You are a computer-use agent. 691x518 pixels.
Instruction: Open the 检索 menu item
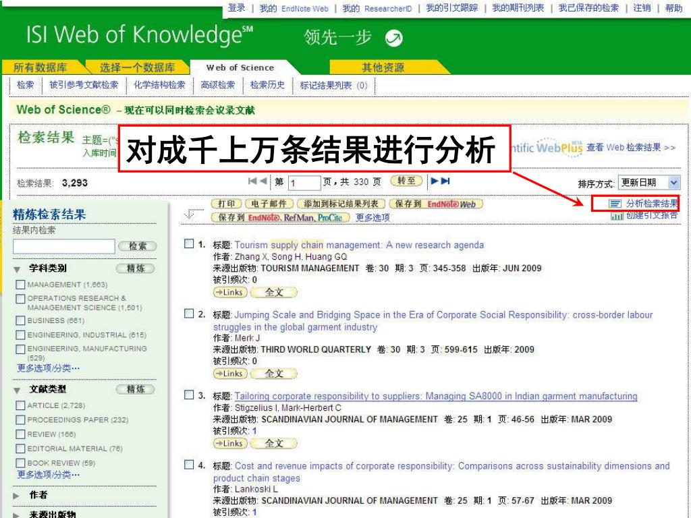point(25,85)
